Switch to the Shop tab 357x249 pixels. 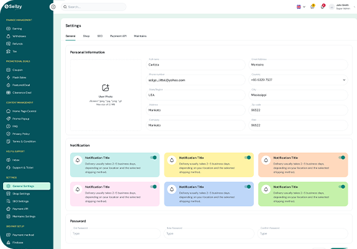click(x=86, y=36)
